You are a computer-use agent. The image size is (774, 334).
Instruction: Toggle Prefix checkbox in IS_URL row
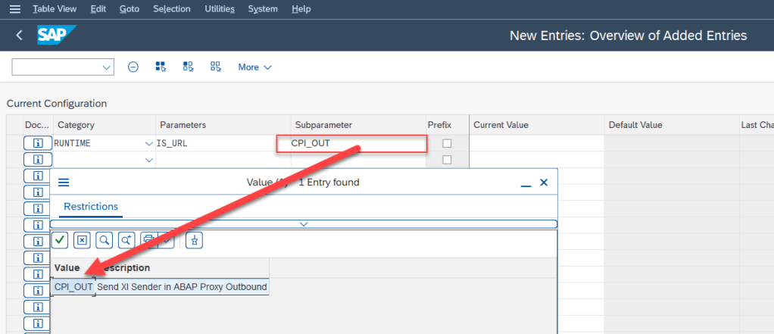pyautogui.click(x=447, y=143)
